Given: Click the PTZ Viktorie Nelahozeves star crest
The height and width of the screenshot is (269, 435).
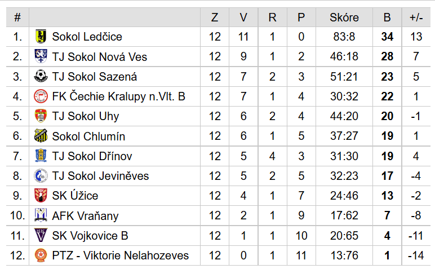Looking at the screenshot, I should (41, 255).
